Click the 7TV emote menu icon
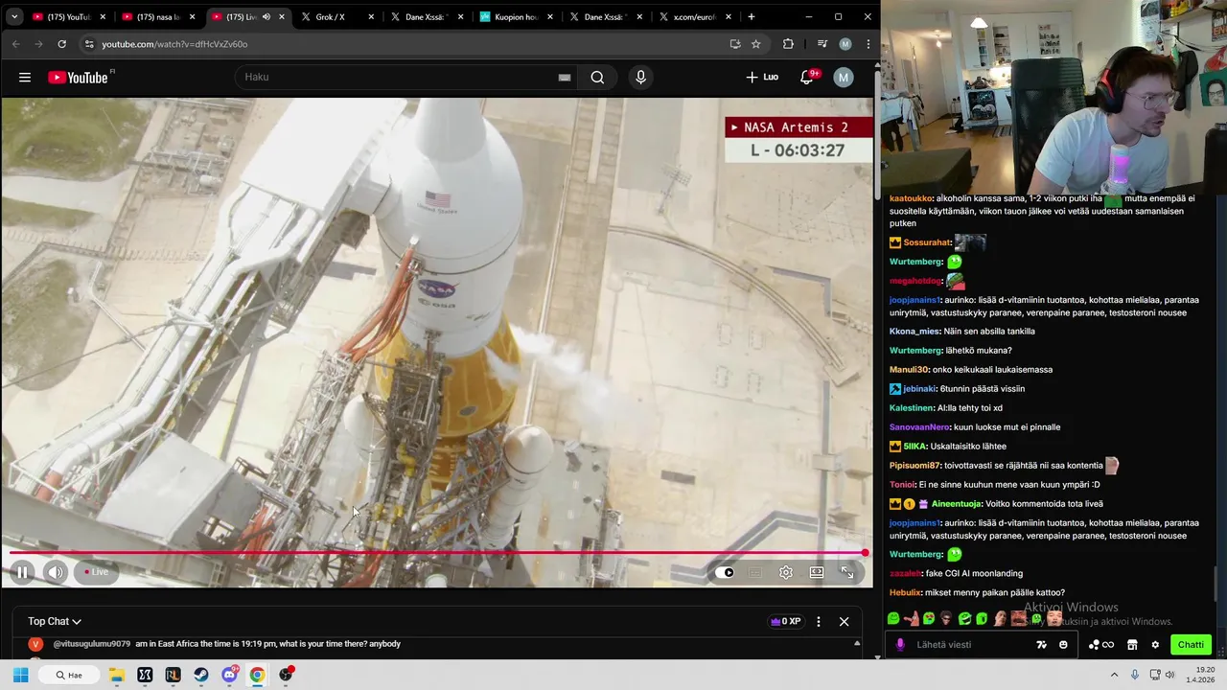The width and height of the screenshot is (1227, 690). click(1042, 645)
